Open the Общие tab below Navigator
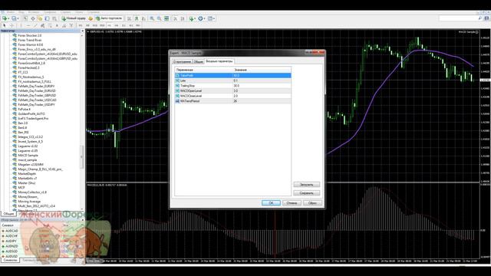Screen dimensions: 491x276 [x=8, y=214]
